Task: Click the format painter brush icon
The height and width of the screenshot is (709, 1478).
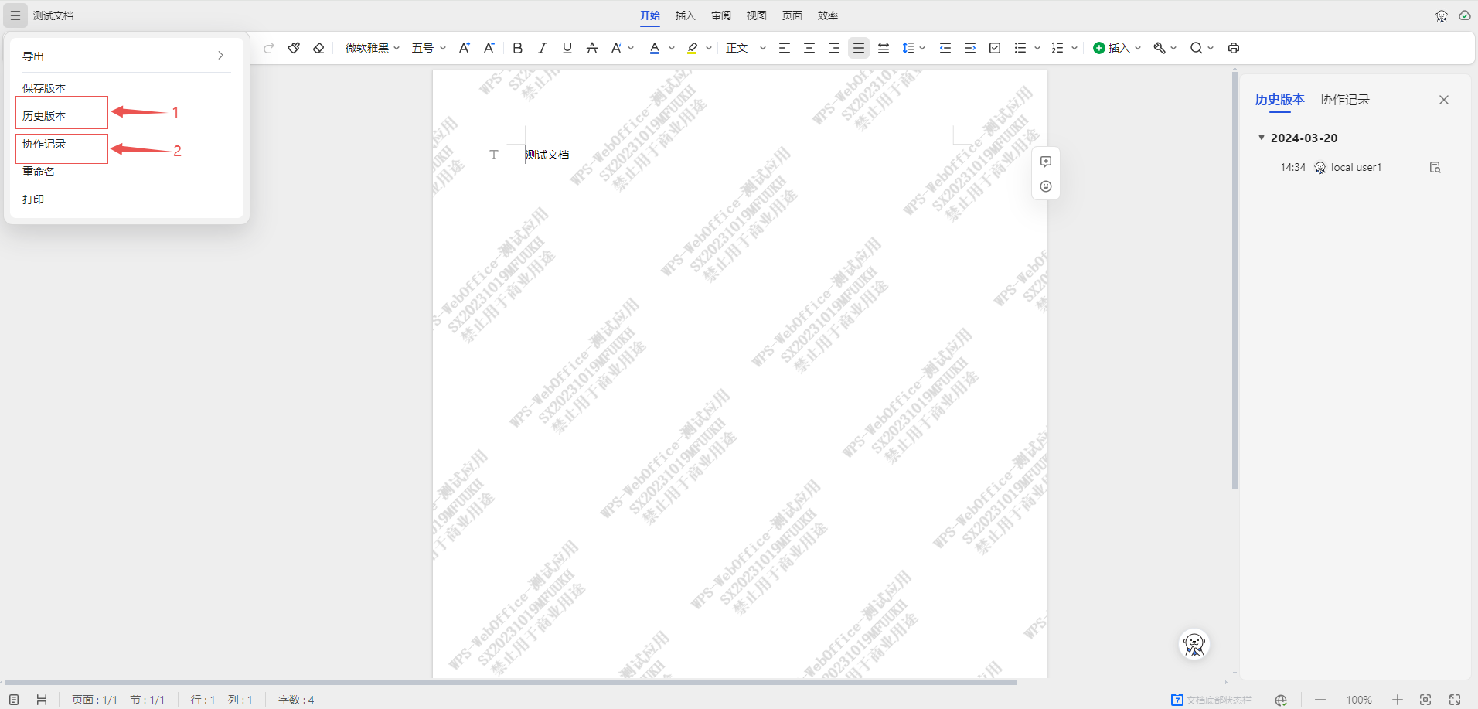Action: pyautogui.click(x=294, y=48)
